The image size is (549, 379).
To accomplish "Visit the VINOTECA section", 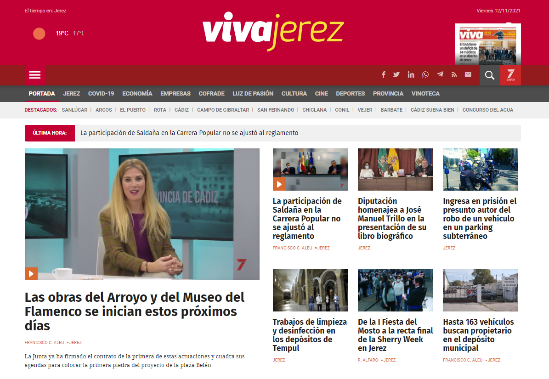I will point(425,93).
